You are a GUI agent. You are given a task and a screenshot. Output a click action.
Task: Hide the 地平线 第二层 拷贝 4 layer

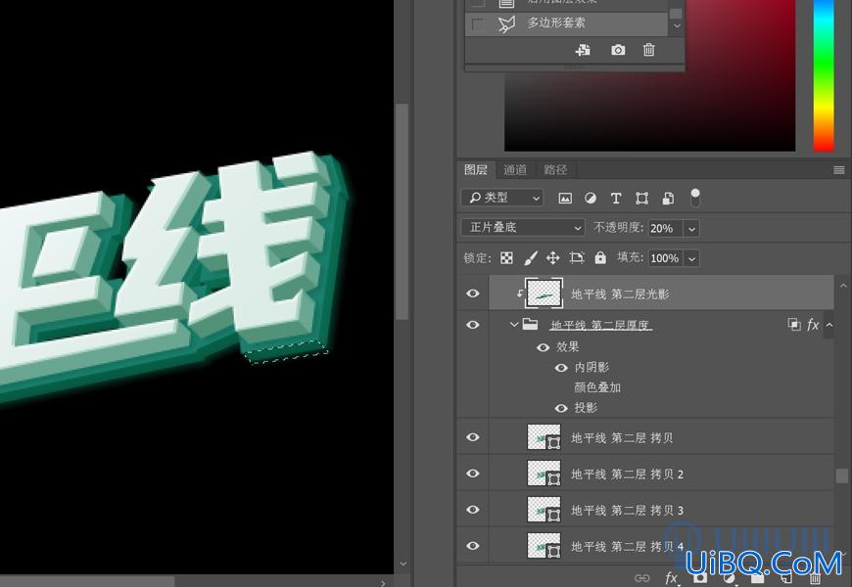click(473, 546)
